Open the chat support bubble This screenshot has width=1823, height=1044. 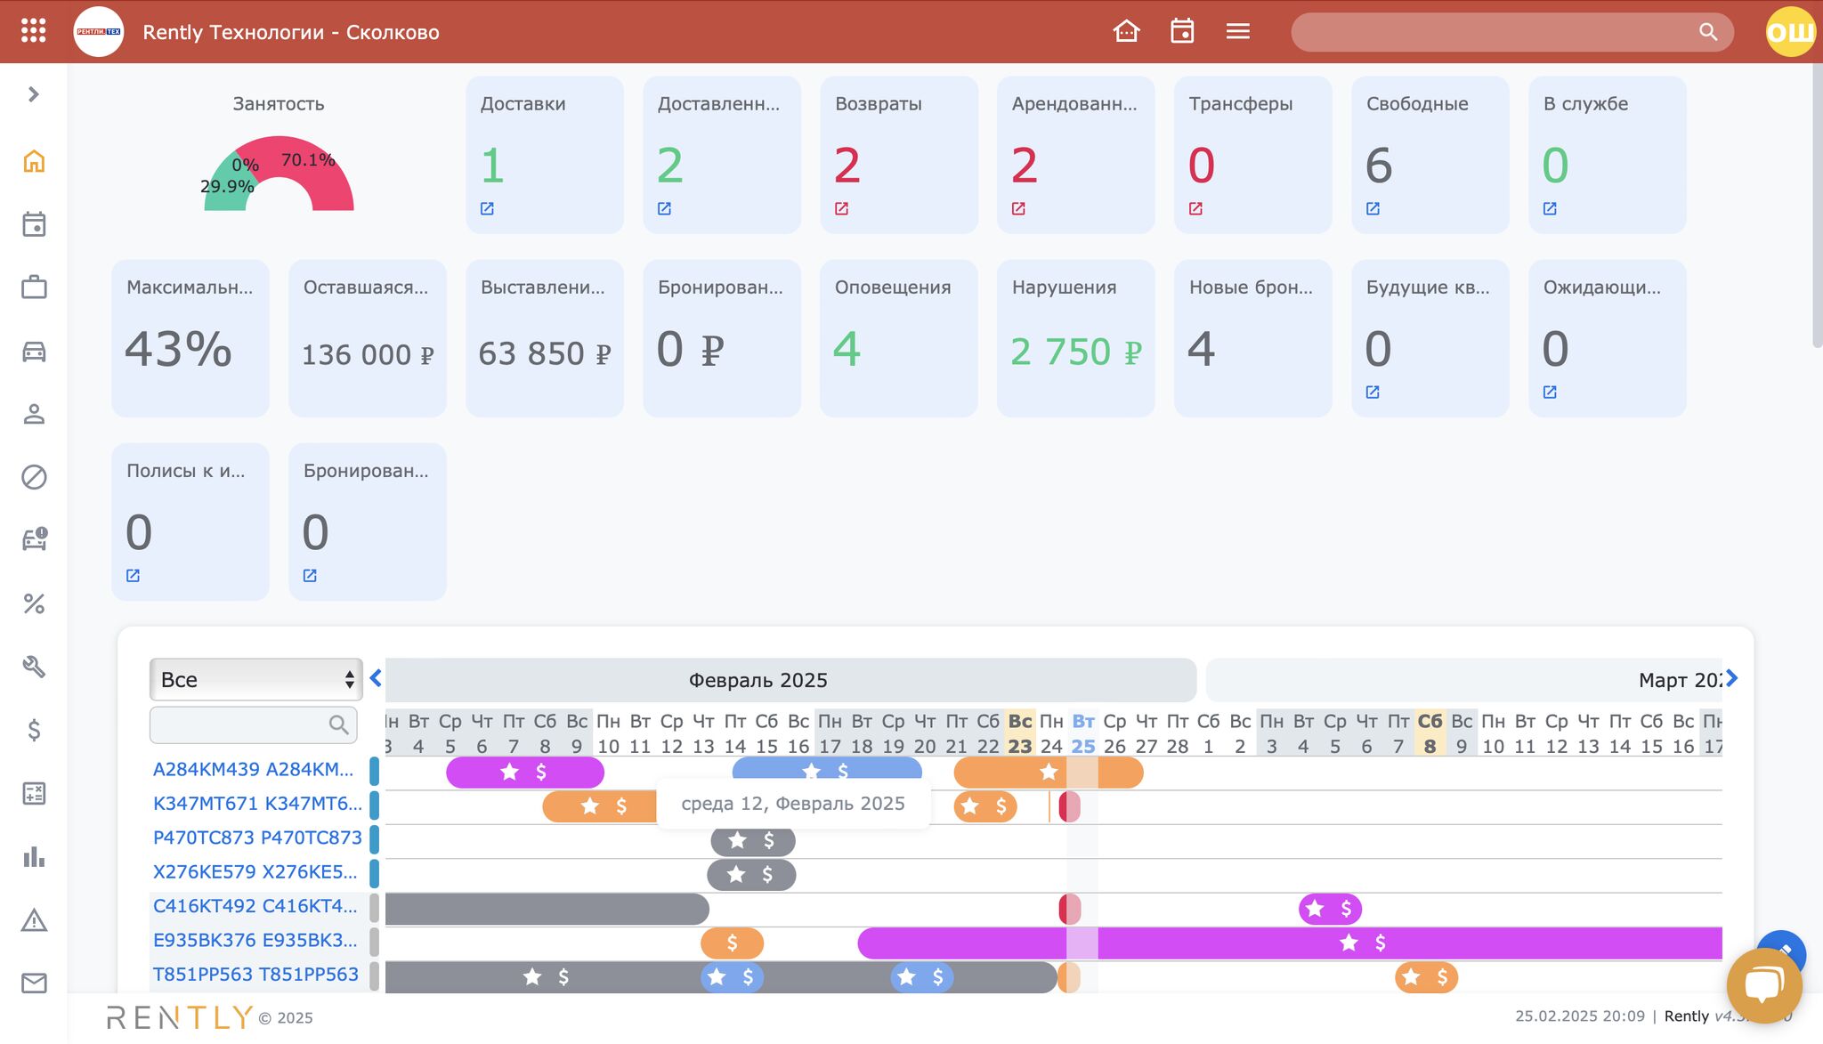1763,985
